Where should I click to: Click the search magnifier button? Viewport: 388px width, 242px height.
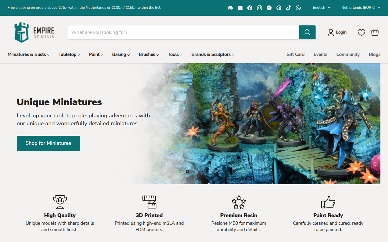coord(307,32)
